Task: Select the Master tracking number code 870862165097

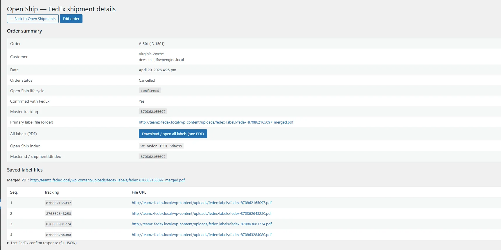Action: pos(153,112)
